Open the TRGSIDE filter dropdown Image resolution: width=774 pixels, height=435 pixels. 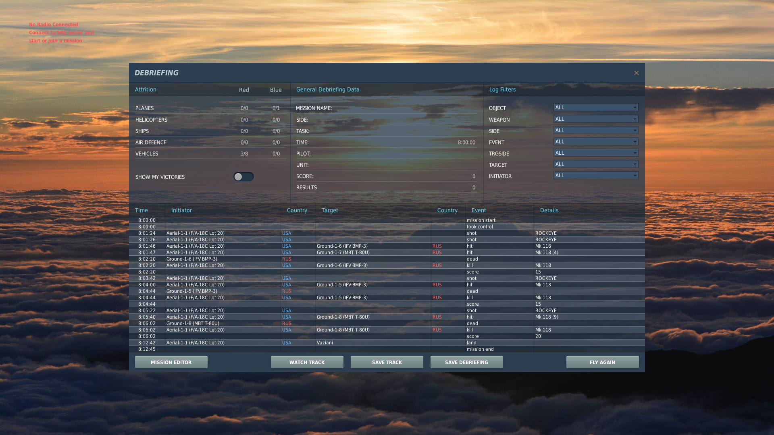596,153
